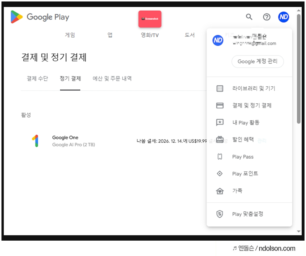Click the Google One subscription title
The height and width of the screenshot is (256, 306).
[65, 137]
